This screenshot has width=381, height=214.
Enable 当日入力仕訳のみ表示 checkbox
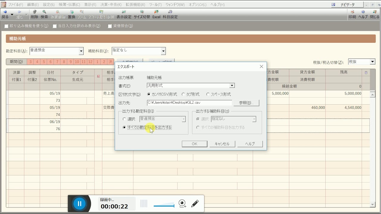click(54, 26)
